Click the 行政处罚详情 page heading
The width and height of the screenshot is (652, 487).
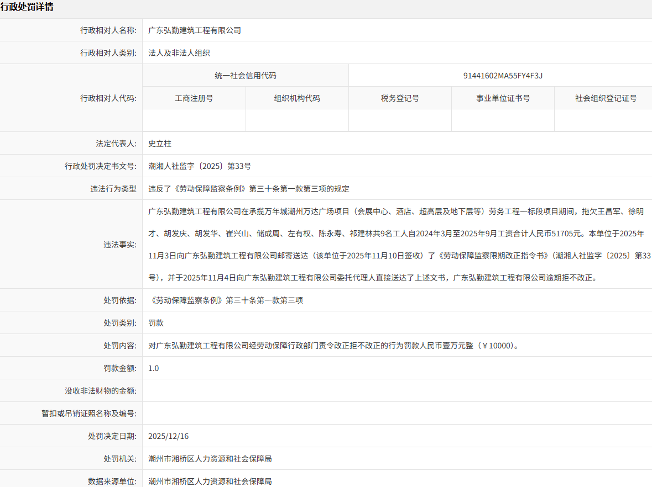pos(27,8)
